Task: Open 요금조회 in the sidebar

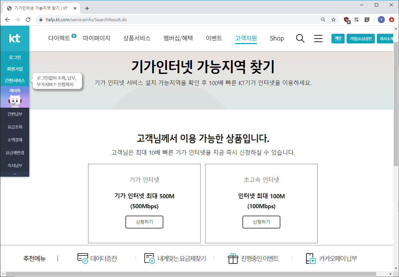Action: (14, 127)
